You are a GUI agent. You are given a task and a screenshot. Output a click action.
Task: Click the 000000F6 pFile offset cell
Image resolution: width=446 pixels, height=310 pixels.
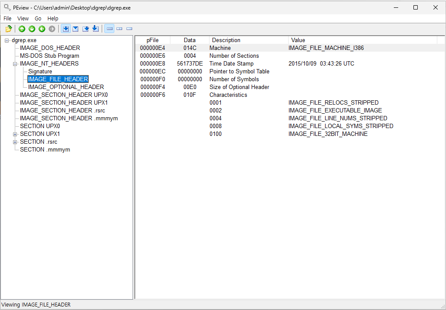153,95
